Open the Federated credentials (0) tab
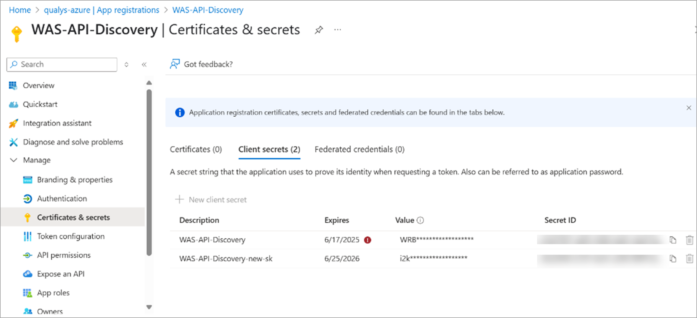This screenshot has height=318, width=697. coord(359,150)
